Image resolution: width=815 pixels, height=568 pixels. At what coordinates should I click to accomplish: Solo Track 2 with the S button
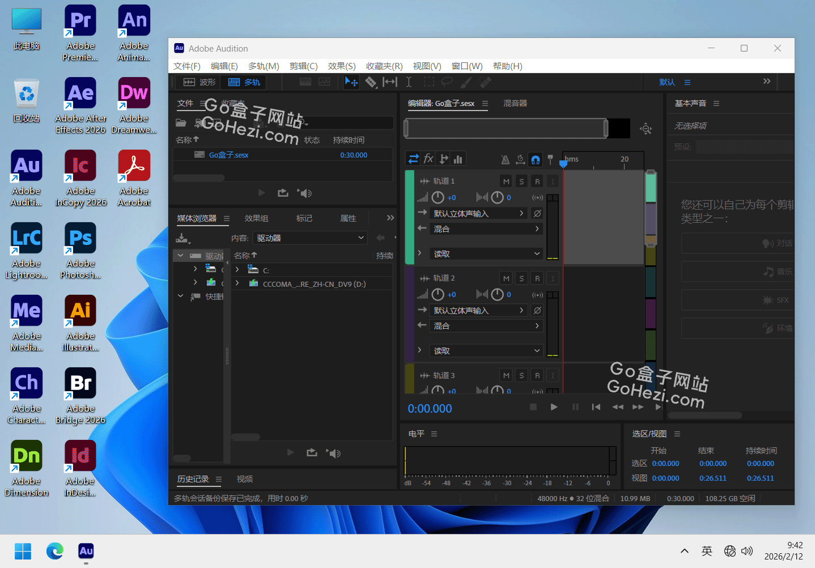(x=521, y=278)
